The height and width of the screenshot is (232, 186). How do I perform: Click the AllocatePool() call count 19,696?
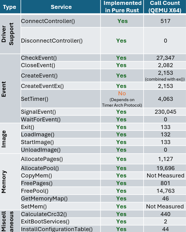[165, 168]
